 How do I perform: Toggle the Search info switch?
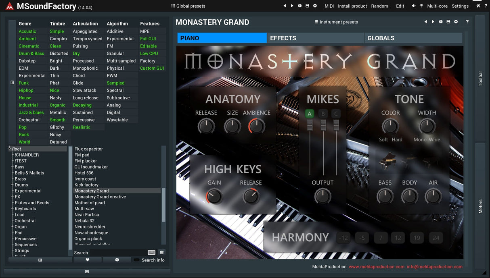pyautogui.click(x=137, y=260)
